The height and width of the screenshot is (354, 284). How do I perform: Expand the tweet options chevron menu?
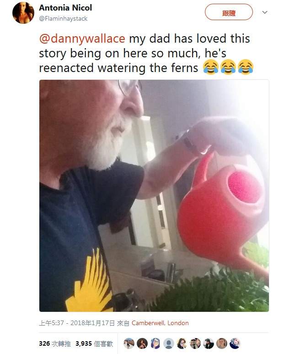coord(264,12)
